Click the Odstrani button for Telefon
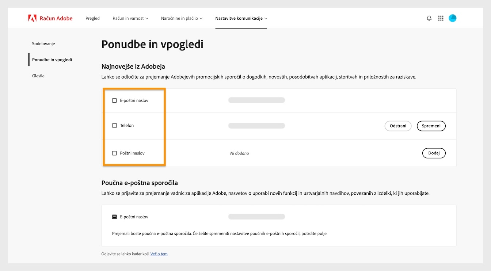This screenshot has height=271, width=491. click(x=398, y=126)
